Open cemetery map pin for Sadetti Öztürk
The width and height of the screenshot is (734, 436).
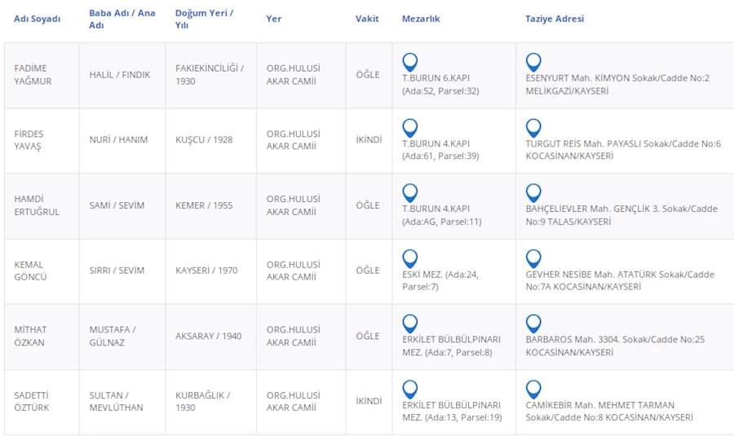(410, 389)
